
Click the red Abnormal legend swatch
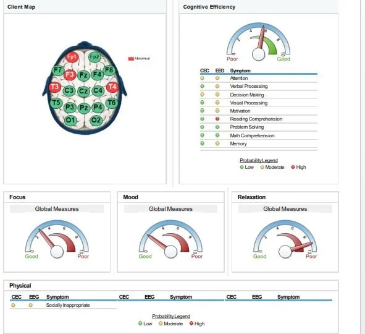(x=131, y=59)
